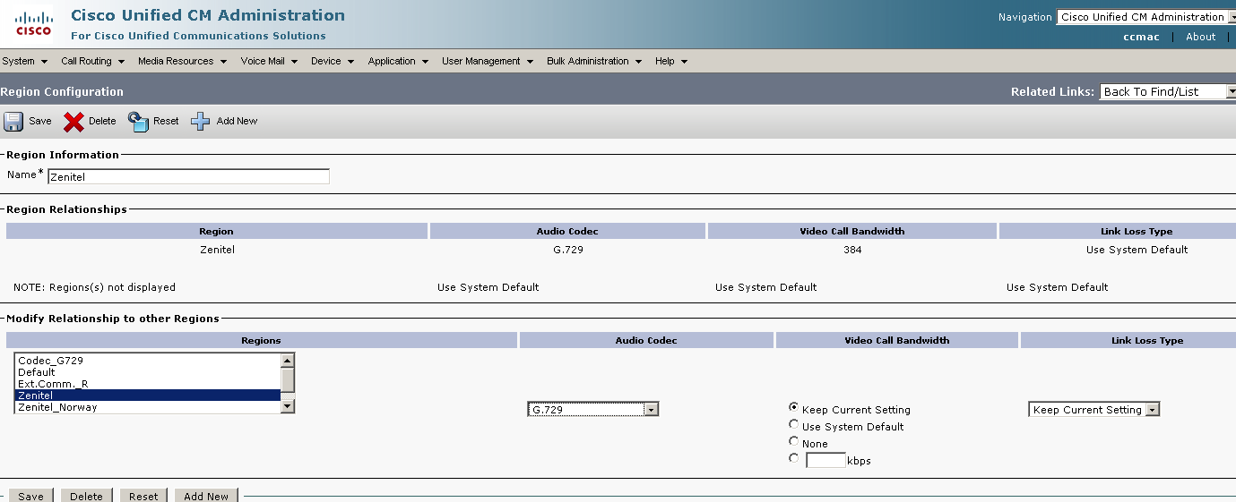Open the Link Loss Type dropdown
The height and width of the screenshot is (502, 1236).
(x=1093, y=410)
